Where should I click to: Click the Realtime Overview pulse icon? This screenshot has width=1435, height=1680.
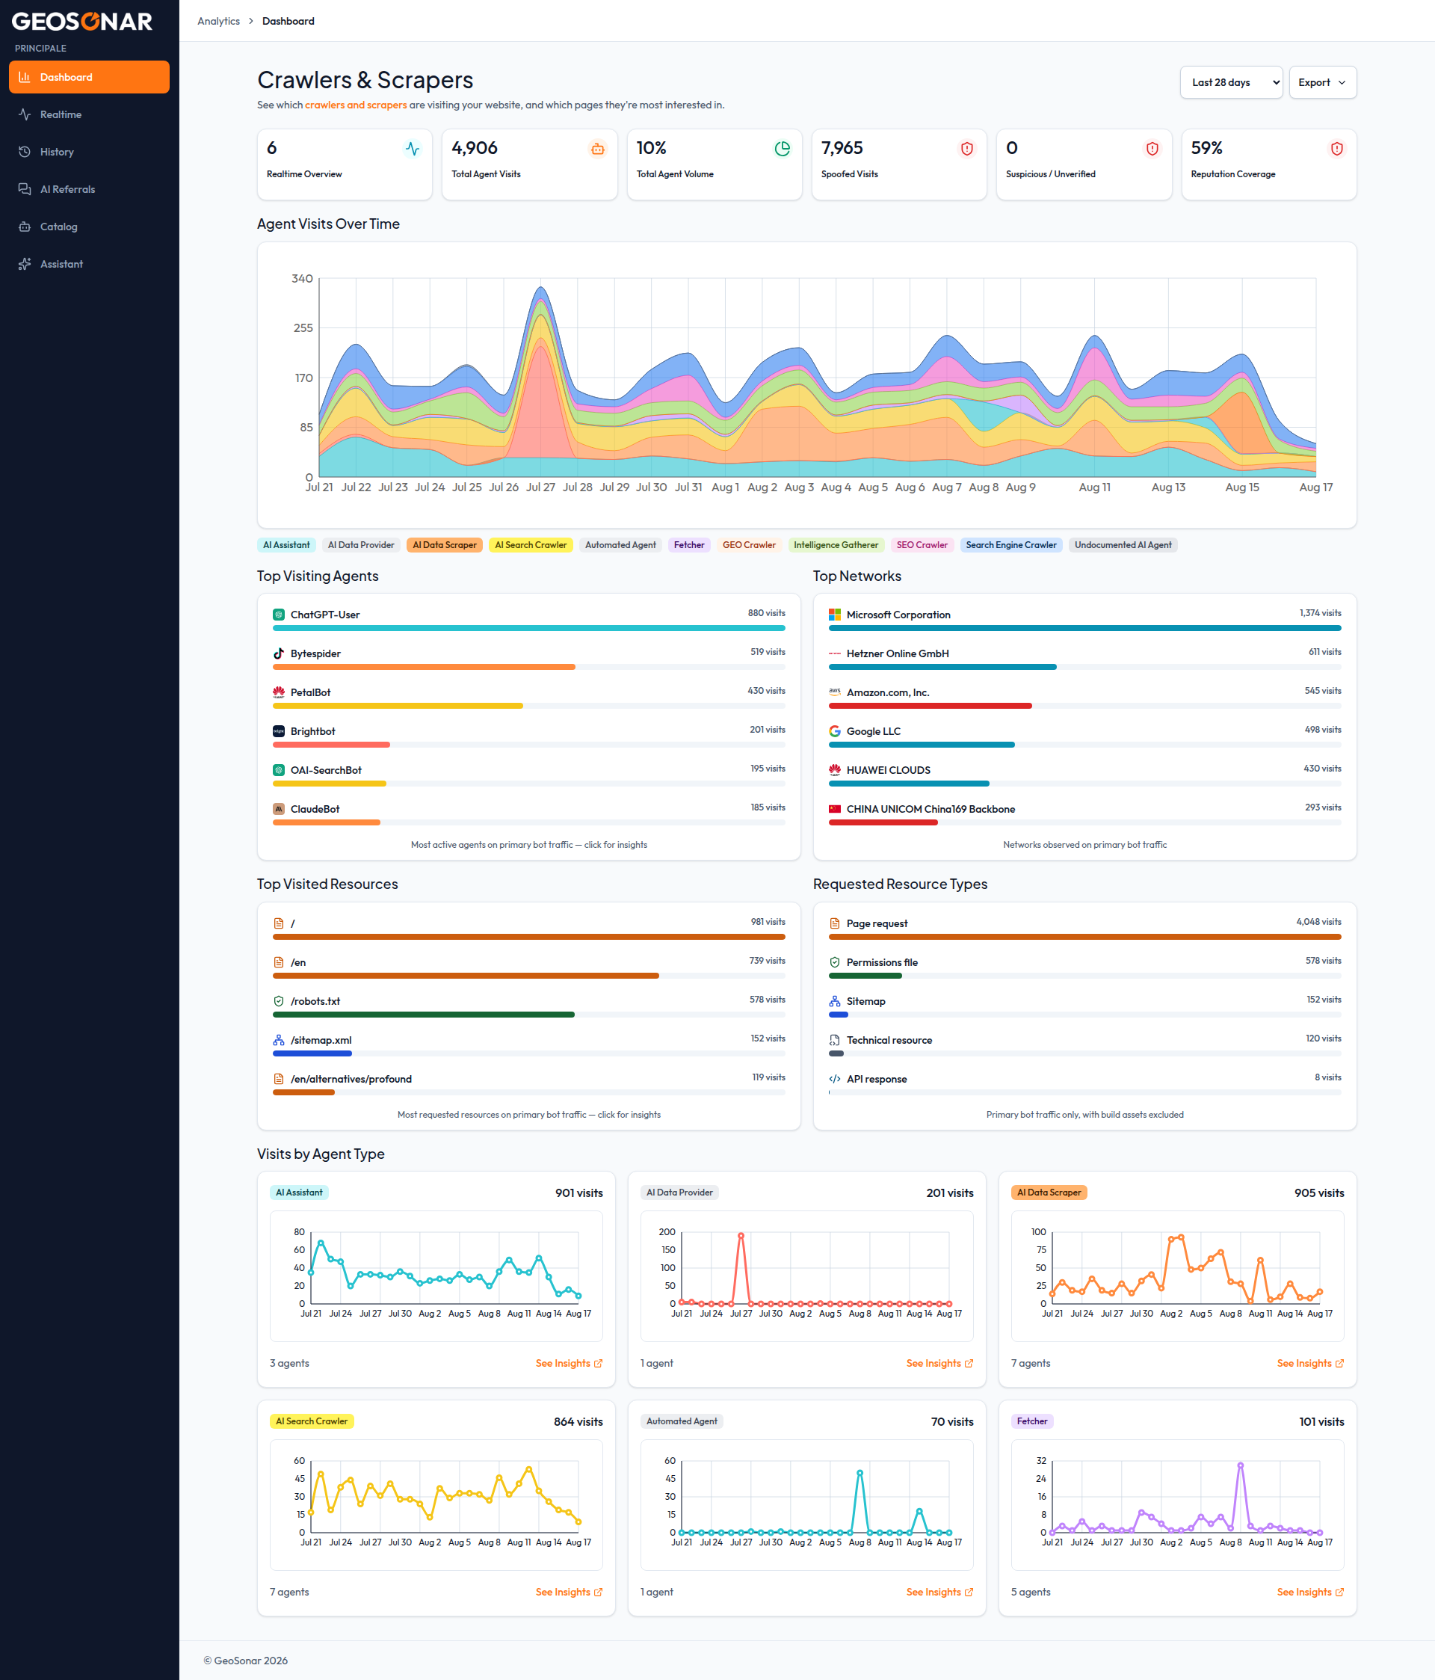point(413,148)
